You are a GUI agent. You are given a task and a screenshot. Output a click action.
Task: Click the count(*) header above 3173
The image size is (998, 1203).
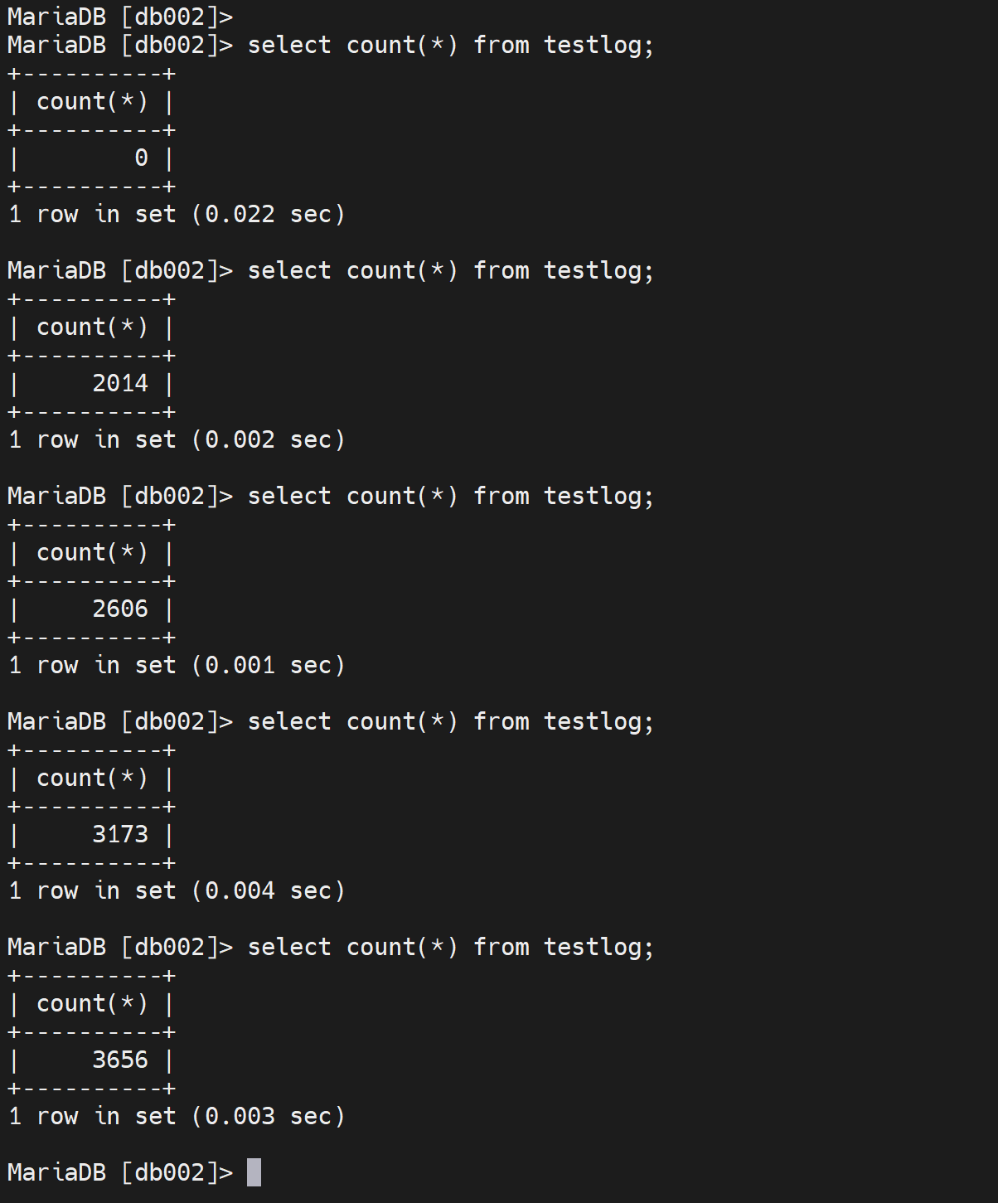pos(92,778)
